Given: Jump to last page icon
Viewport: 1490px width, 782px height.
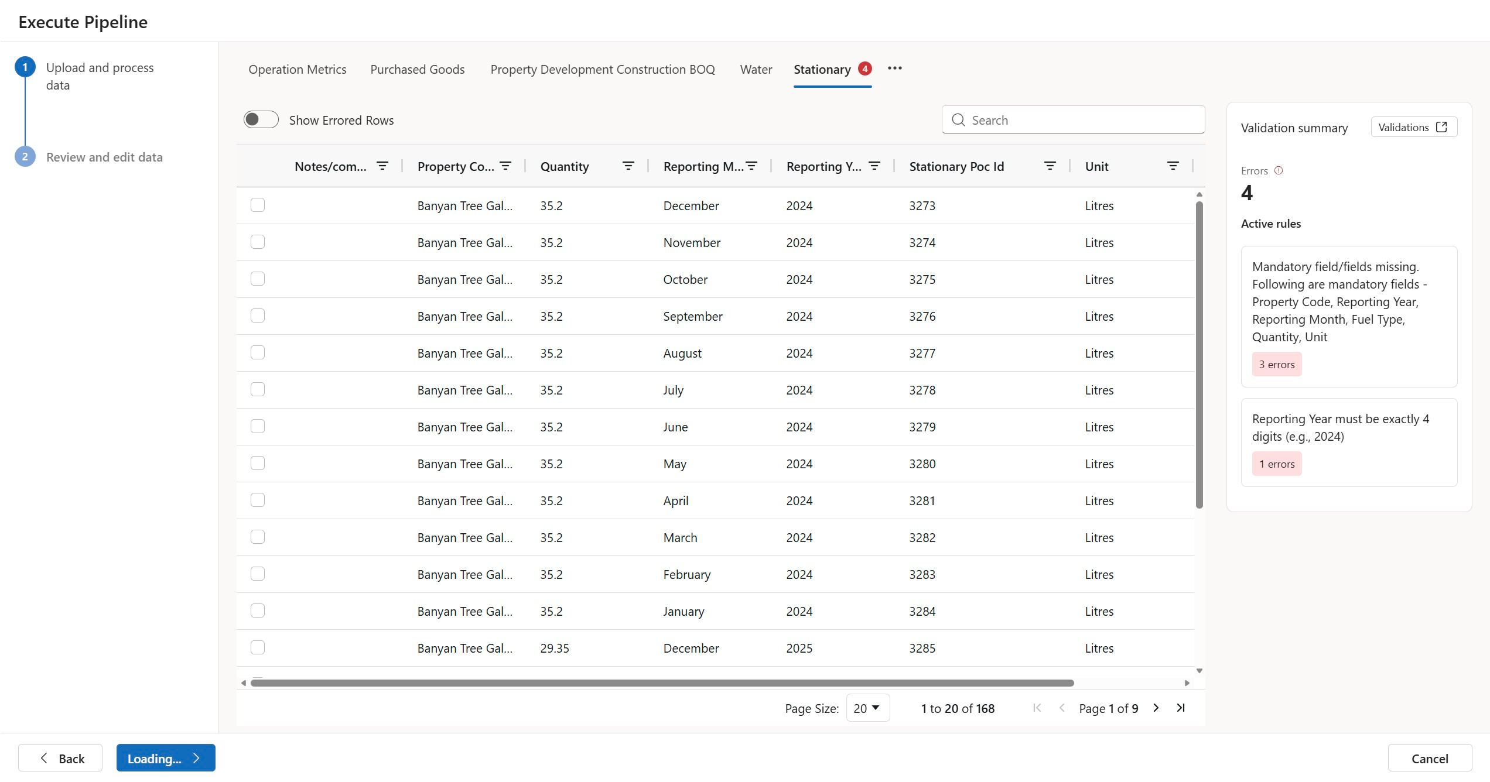Looking at the screenshot, I should point(1181,708).
